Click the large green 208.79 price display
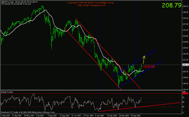This screenshot has height=117, width=189. pyautogui.click(x=172, y=5)
